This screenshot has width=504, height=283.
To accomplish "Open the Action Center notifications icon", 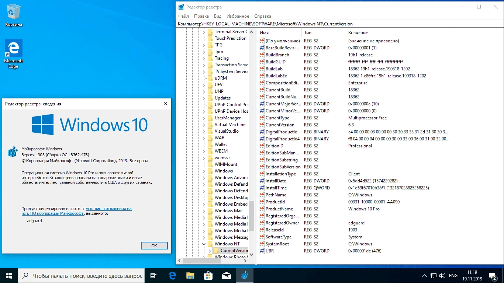I will tap(493, 276).
